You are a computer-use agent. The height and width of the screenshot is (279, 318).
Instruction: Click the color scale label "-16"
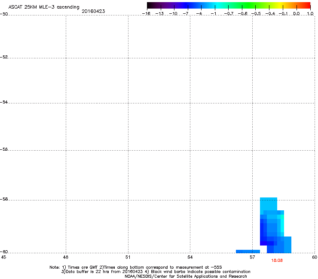pos(146,14)
